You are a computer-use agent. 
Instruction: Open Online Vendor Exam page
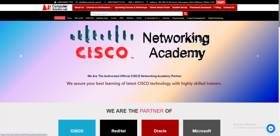pyautogui.click(x=160, y=8)
